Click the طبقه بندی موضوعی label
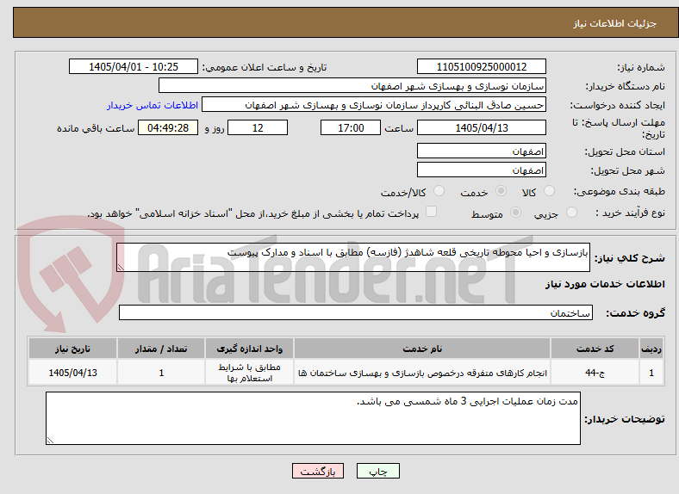This screenshot has width=679, height=494. pyautogui.click(x=620, y=191)
